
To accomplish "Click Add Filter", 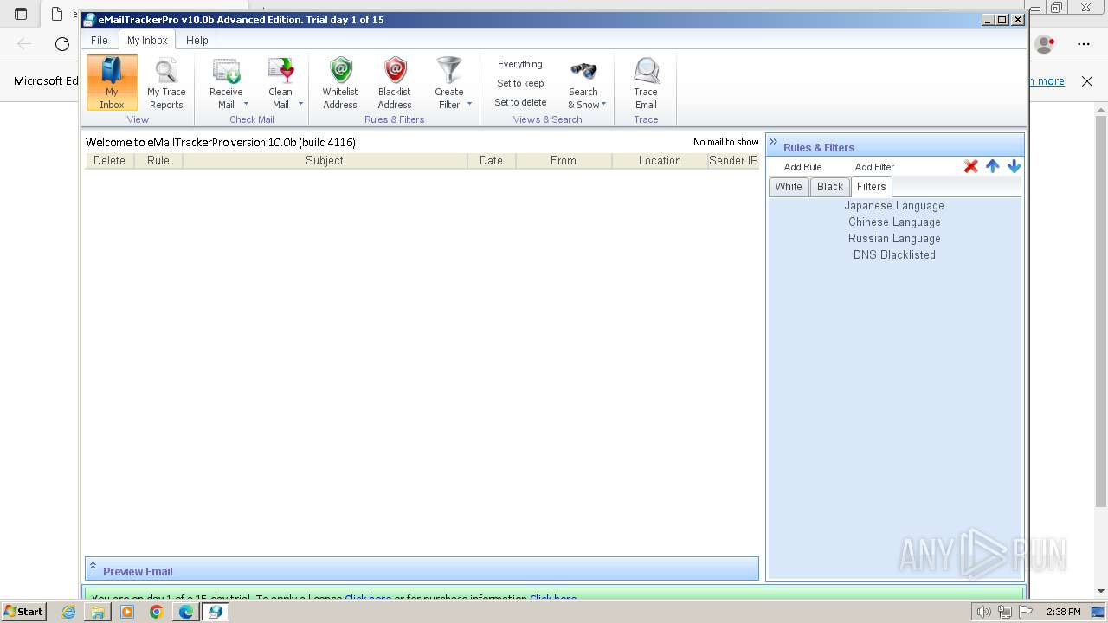I will tap(874, 167).
